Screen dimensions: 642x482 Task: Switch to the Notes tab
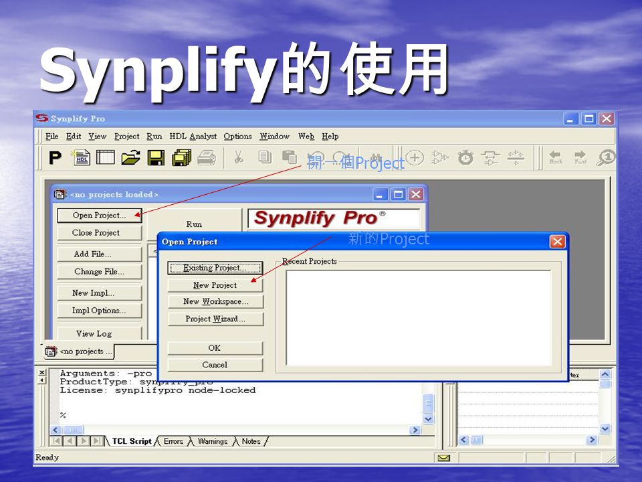click(x=251, y=441)
